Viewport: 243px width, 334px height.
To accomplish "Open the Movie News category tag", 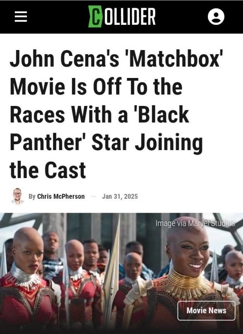I will (207, 311).
